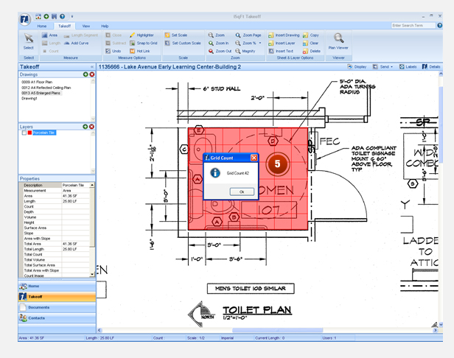Toggle Snap to Grid
Viewport: 454px width, 358px height.
tap(143, 43)
